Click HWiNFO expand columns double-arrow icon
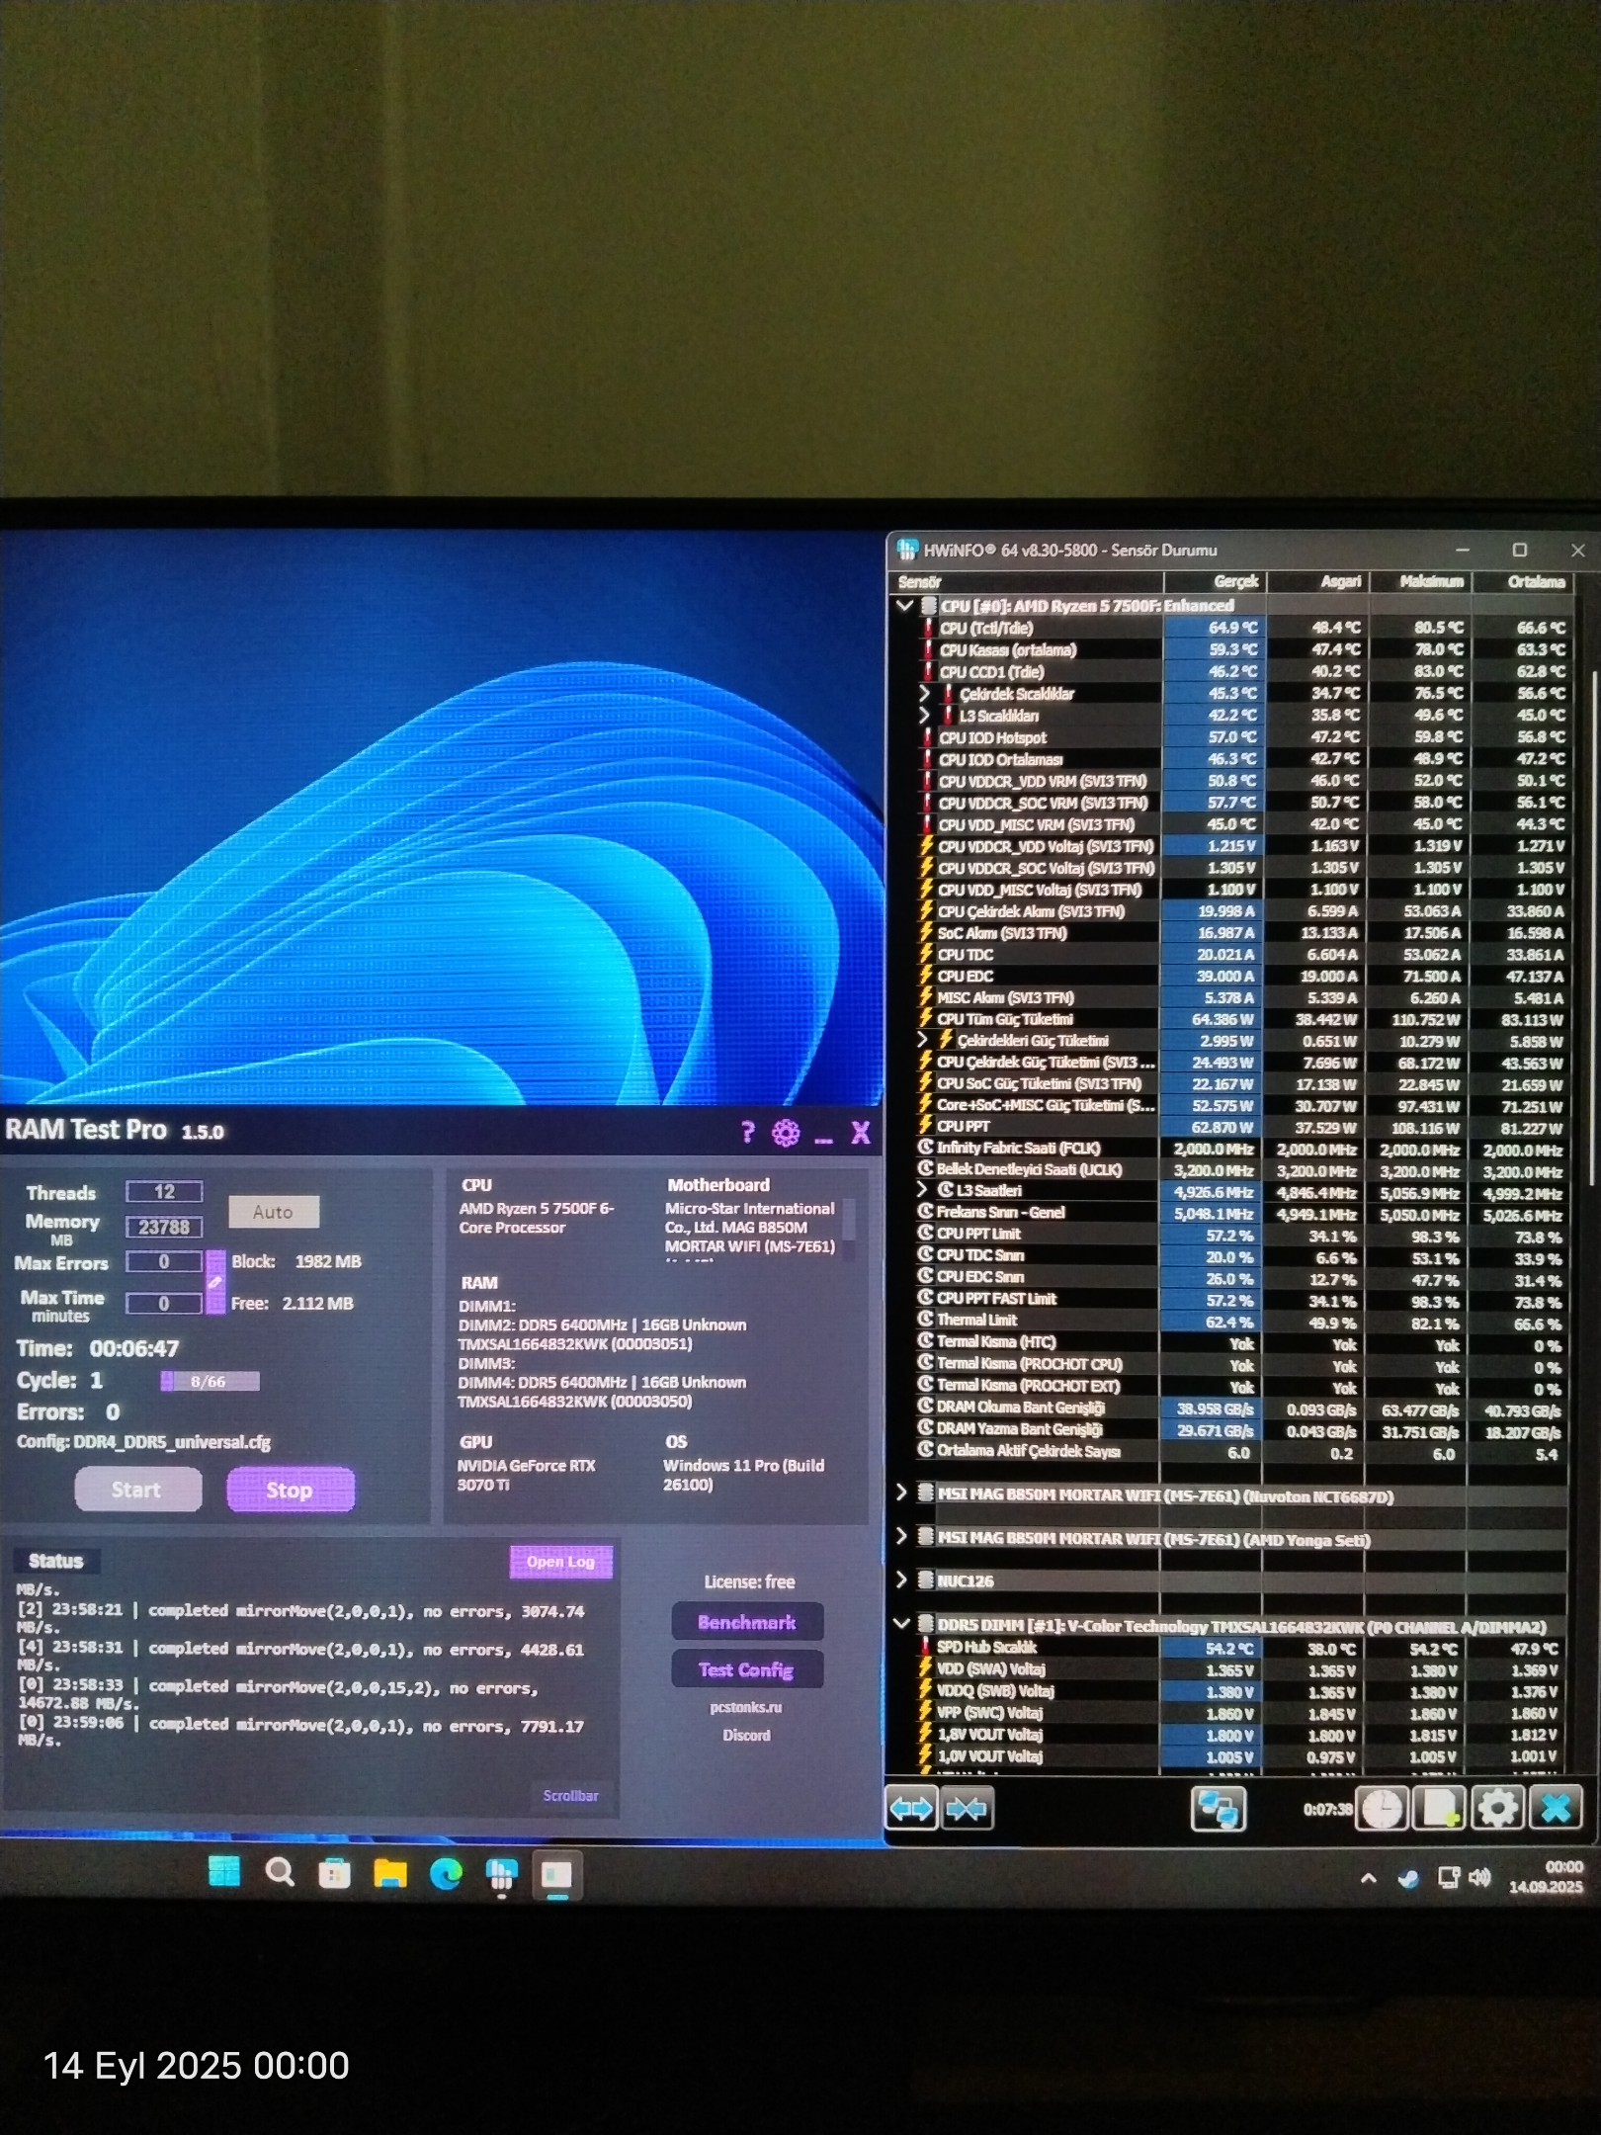Image resolution: width=1601 pixels, height=2135 pixels. point(911,1809)
